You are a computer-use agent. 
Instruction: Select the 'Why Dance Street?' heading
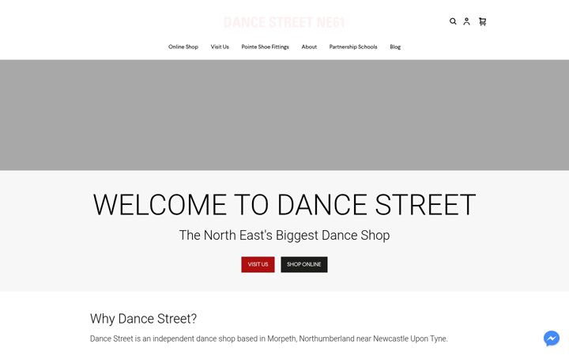[143, 319]
